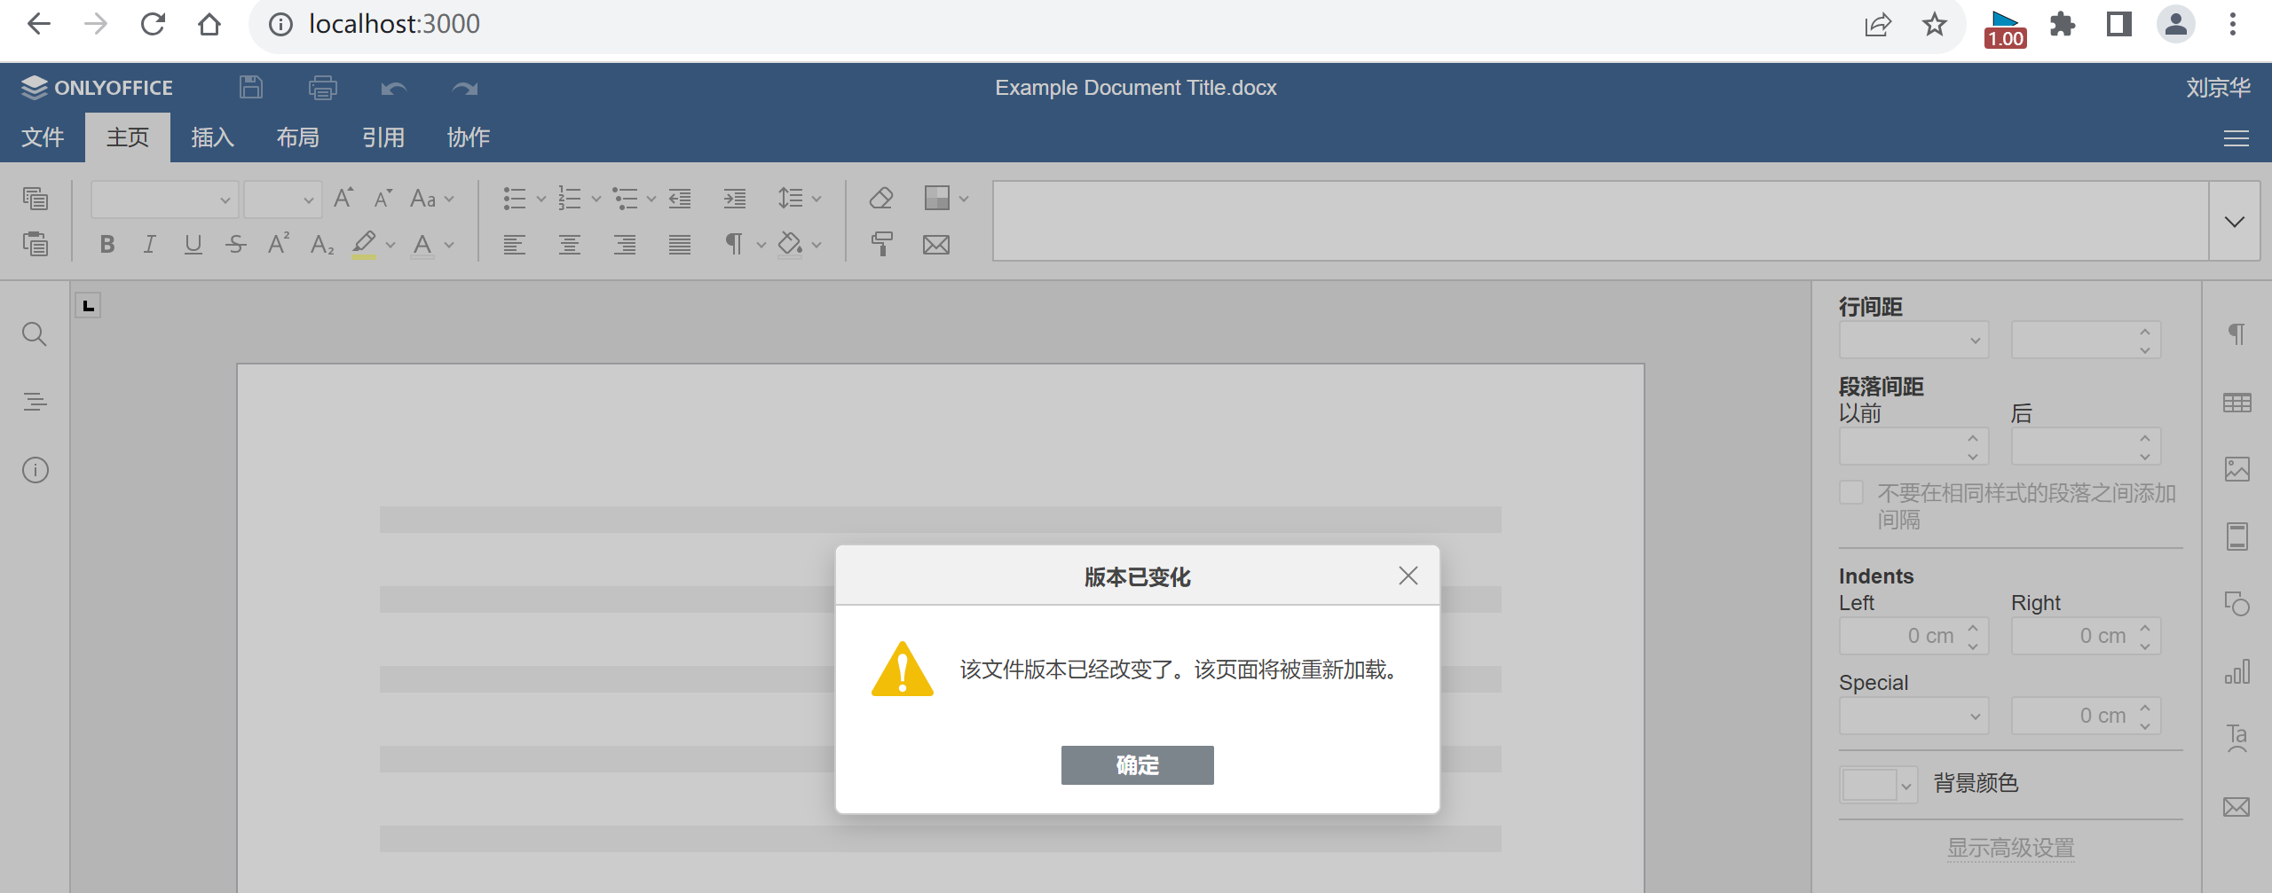Click the decrease indent icon
This screenshot has width=2272, height=893.
tap(680, 198)
